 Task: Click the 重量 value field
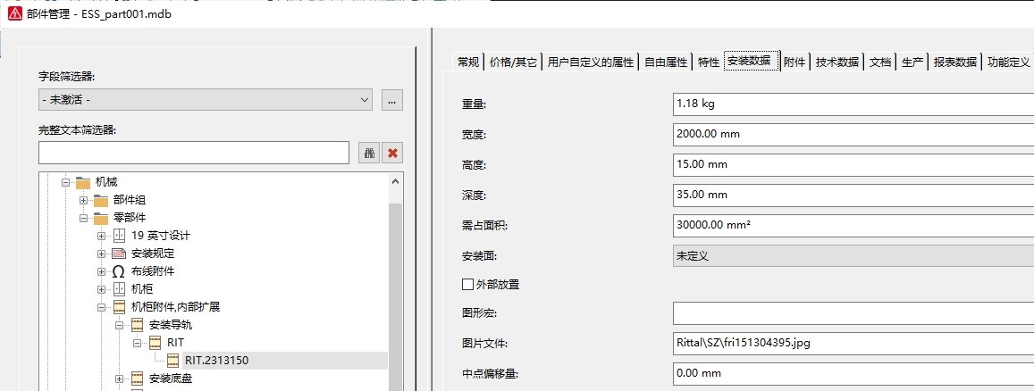[x=853, y=104]
